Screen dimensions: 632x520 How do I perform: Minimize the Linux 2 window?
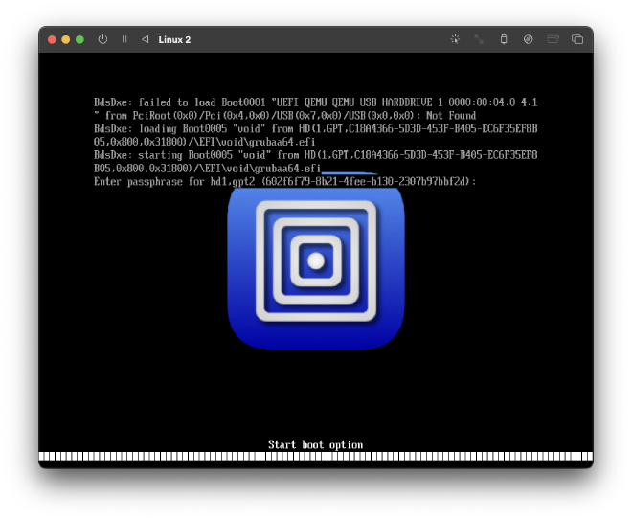point(66,39)
